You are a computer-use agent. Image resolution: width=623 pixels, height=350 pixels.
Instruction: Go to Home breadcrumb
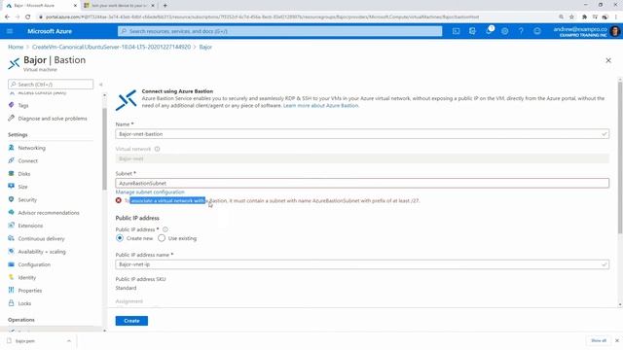pyautogui.click(x=16, y=47)
